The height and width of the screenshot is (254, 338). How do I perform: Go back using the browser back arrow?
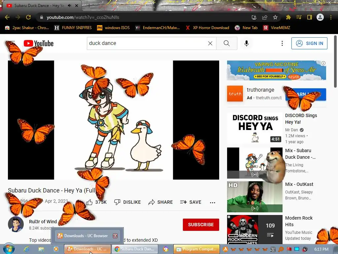(x=7, y=17)
